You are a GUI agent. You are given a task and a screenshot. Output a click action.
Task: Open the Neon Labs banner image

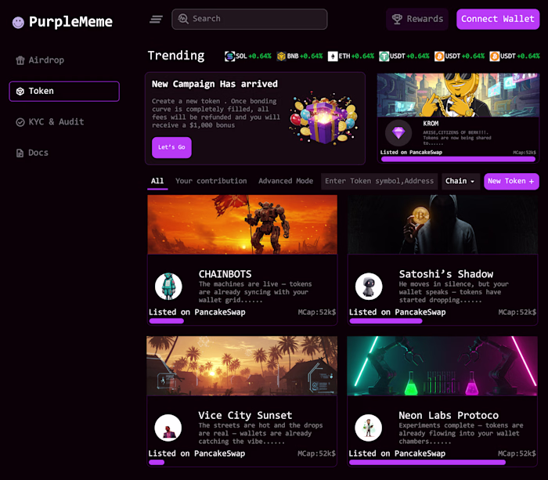pyautogui.click(x=442, y=366)
